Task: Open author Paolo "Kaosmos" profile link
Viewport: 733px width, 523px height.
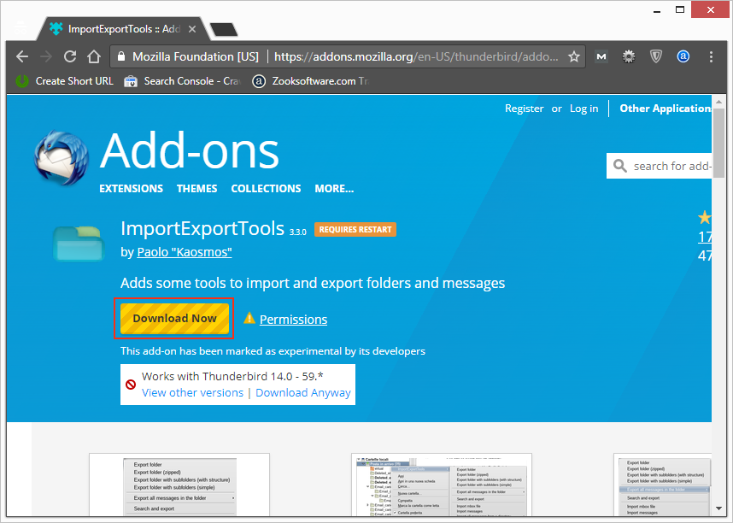Action: point(185,252)
